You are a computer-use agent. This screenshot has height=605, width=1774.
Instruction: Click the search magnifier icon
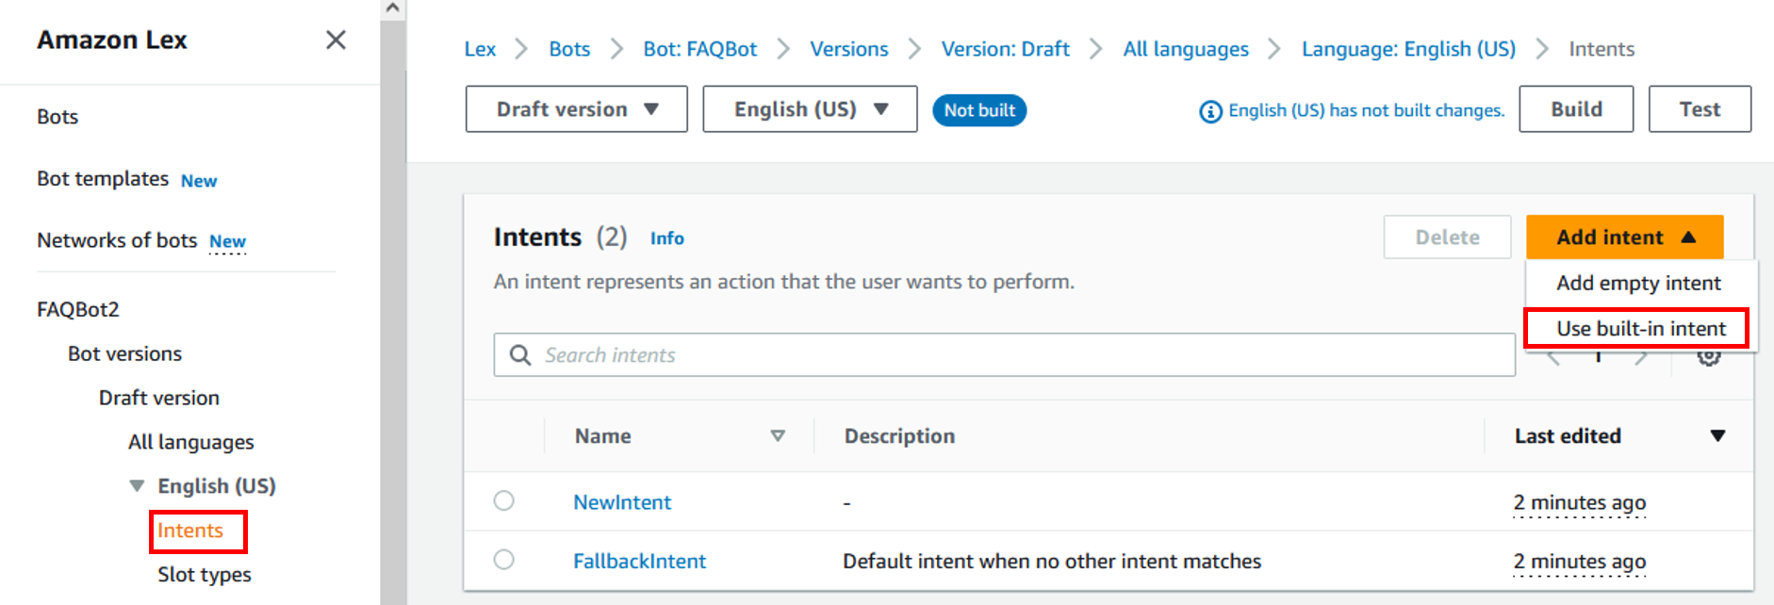(520, 355)
